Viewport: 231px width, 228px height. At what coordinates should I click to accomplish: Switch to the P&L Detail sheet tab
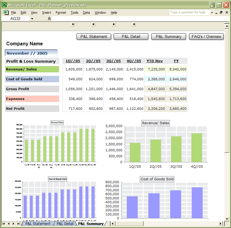(65, 224)
